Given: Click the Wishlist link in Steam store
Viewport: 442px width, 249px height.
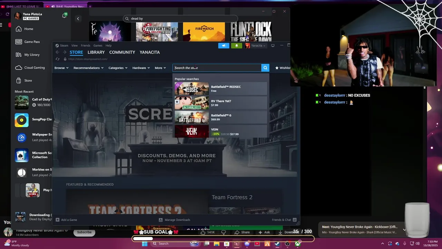Looking at the screenshot, I should 283,68.
